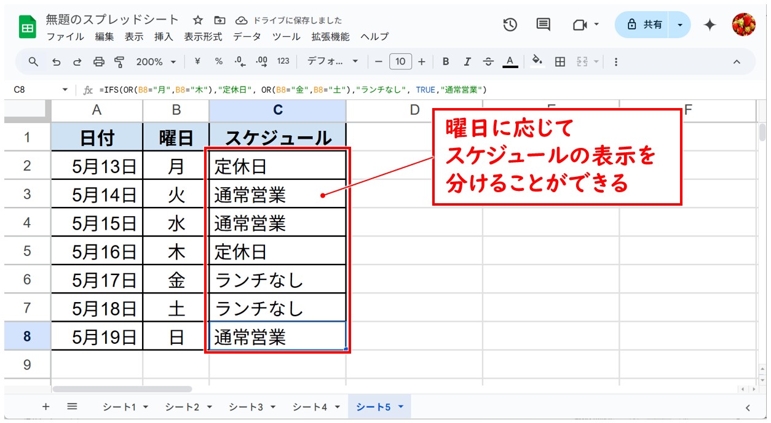Add a new sheet with plus icon
This screenshot has width=771, height=423.
(45, 406)
